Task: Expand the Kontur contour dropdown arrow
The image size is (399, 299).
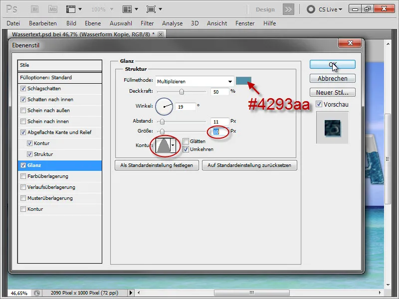Action: click(x=173, y=146)
